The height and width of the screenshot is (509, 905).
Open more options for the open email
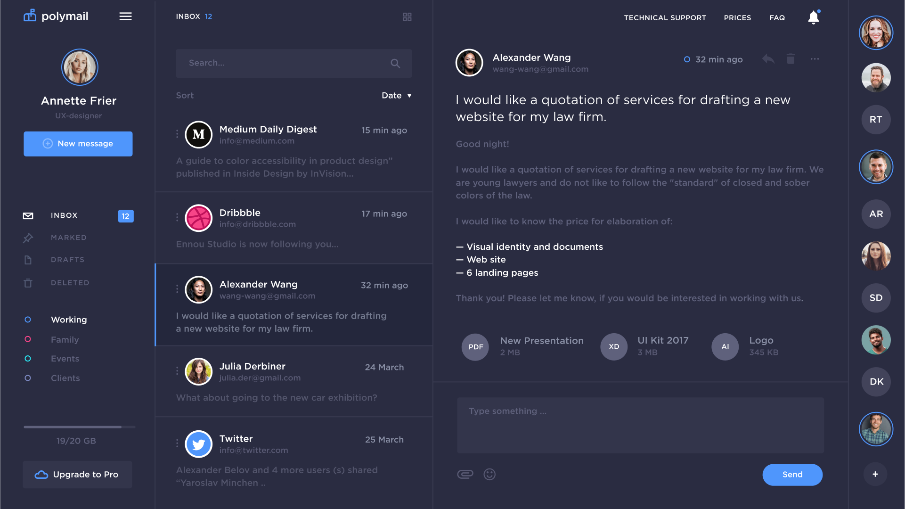[815, 59]
